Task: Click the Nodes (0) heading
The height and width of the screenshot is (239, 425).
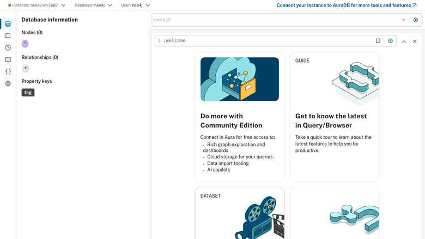Action: coord(32,33)
